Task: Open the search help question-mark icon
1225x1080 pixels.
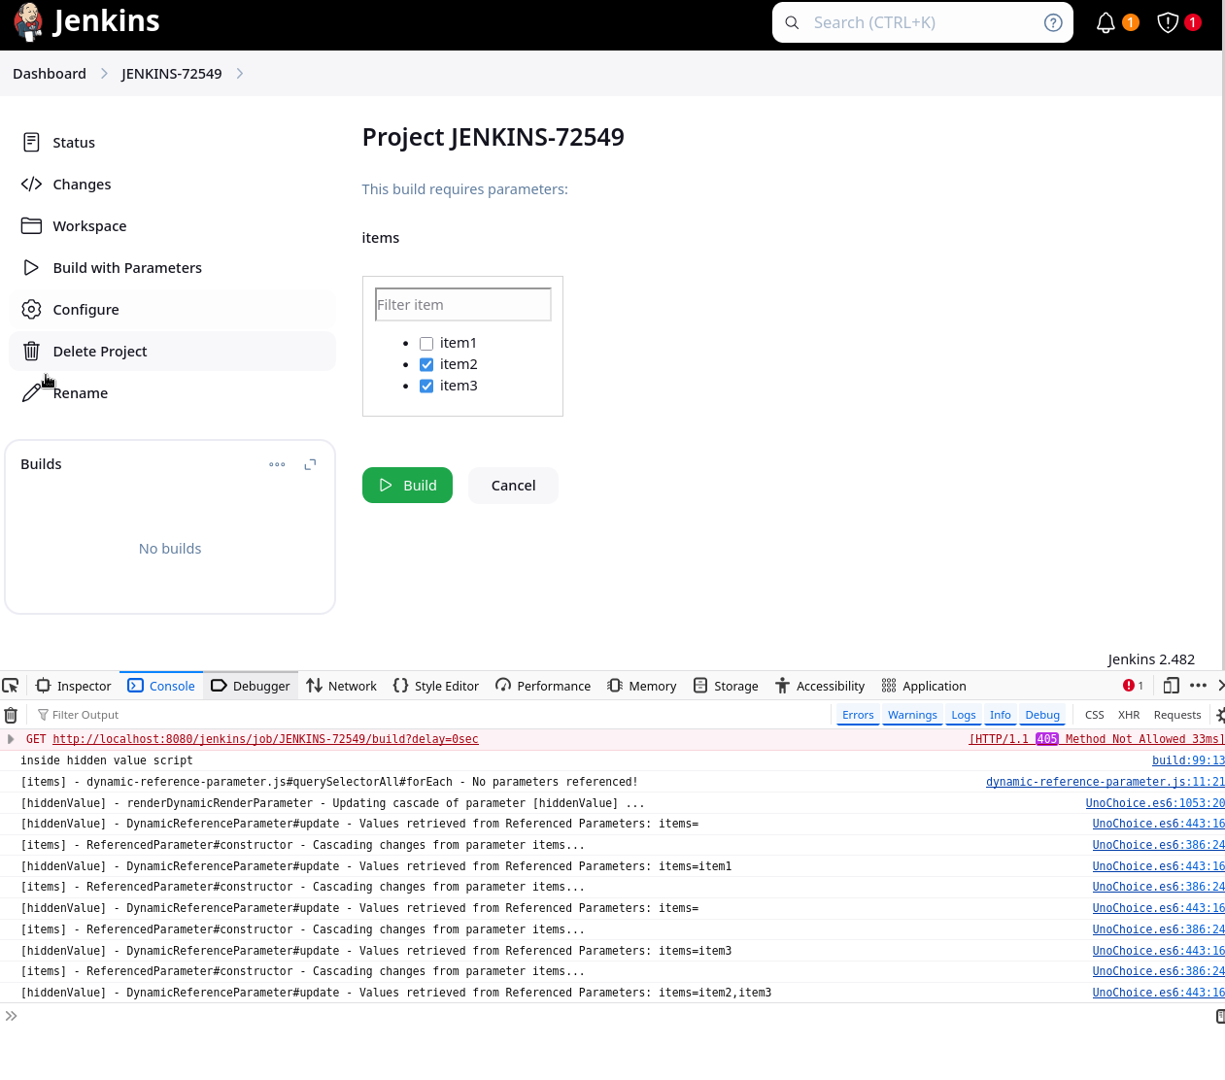Action: [x=1053, y=22]
